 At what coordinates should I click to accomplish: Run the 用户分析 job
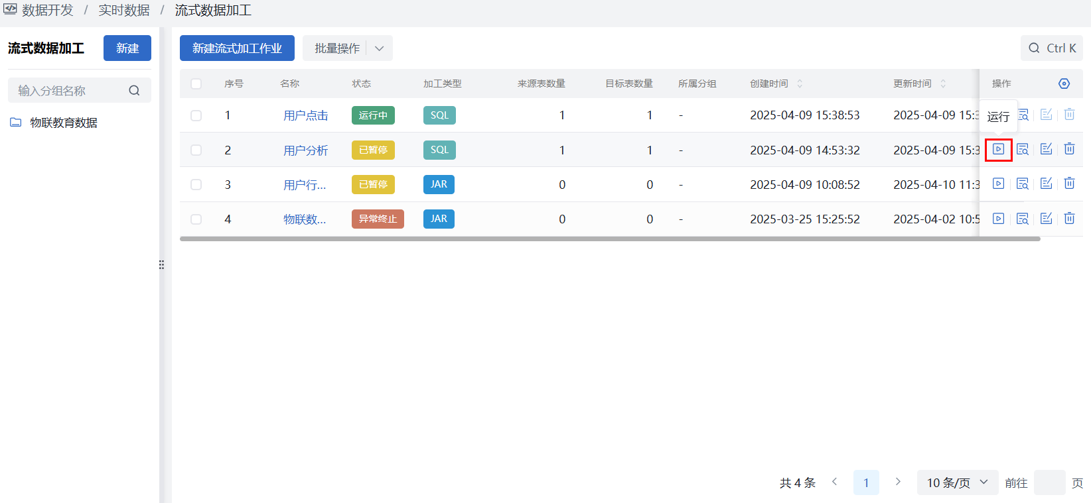(998, 149)
